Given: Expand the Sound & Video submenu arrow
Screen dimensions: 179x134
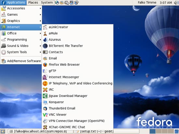Looking at the screenshot, I should (40, 46).
